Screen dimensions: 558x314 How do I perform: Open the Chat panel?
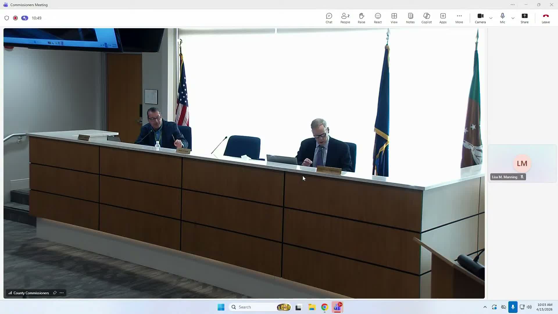tap(329, 18)
